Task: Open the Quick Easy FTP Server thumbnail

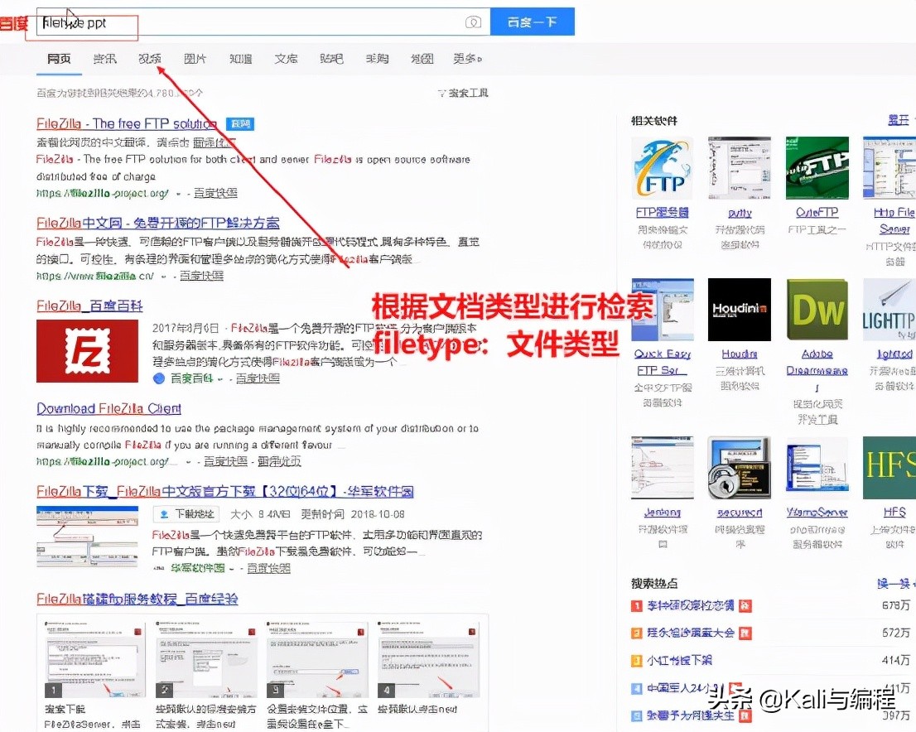Action: click(663, 310)
